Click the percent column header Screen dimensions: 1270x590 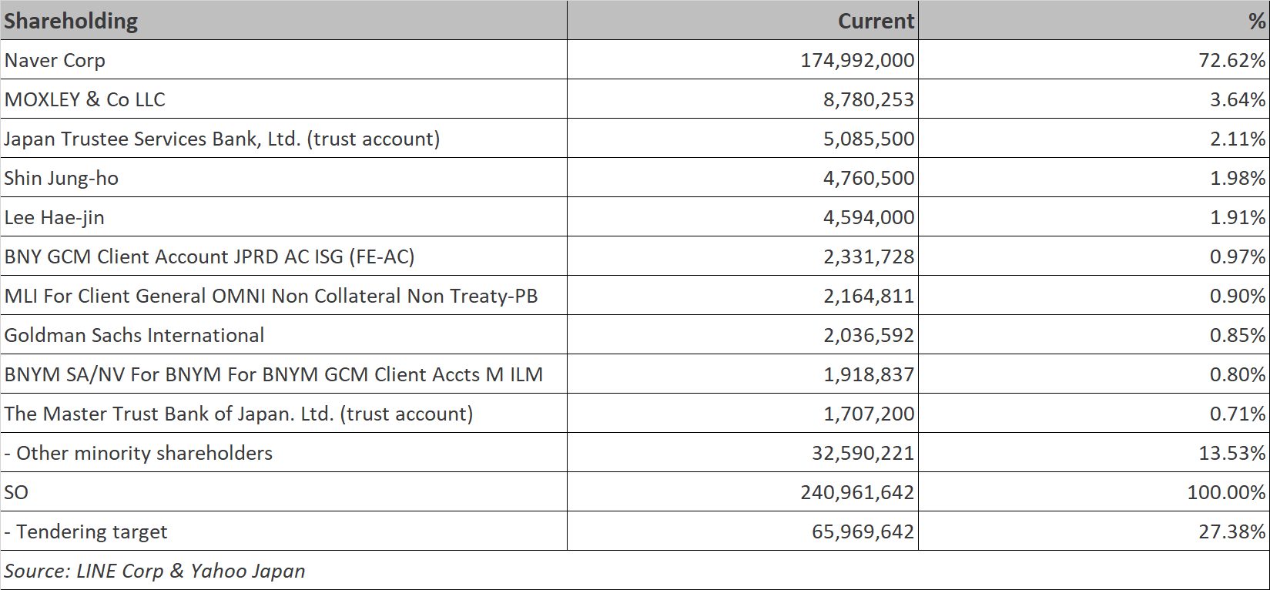pos(1256,21)
